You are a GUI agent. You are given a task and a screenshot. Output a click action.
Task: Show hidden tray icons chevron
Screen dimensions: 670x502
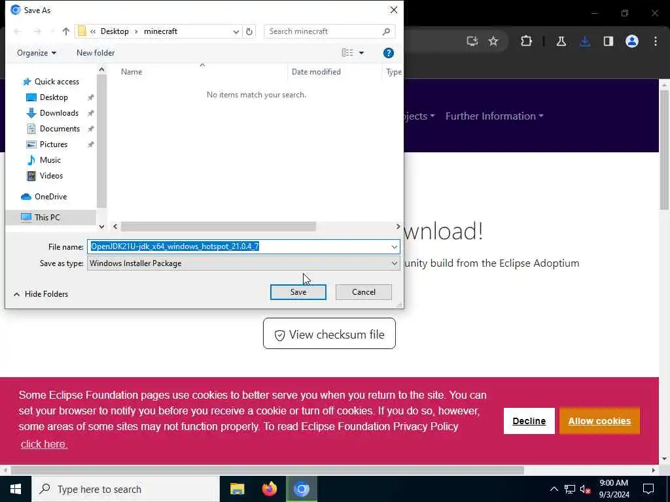point(554,489)
